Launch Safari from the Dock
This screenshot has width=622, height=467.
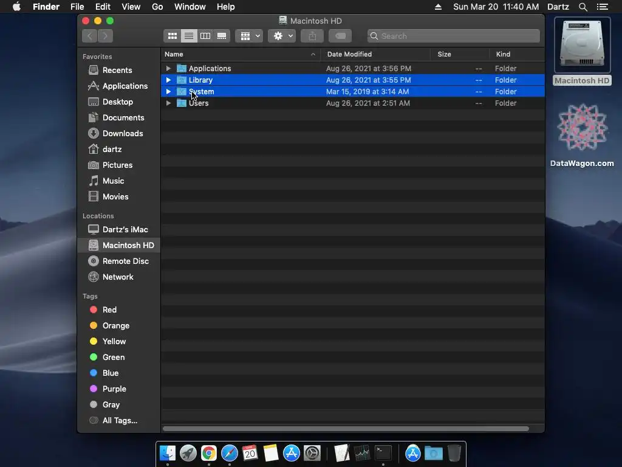click(x=229, y=453)
